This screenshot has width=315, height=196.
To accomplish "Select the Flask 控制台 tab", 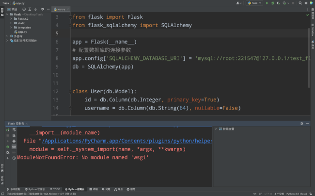I will (16, 124).
